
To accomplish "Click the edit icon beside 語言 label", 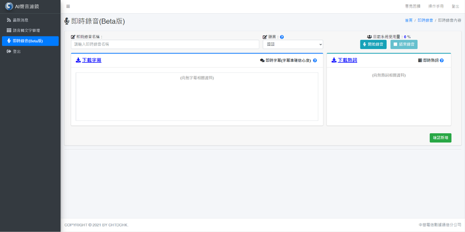I will (x=265, y=37).
